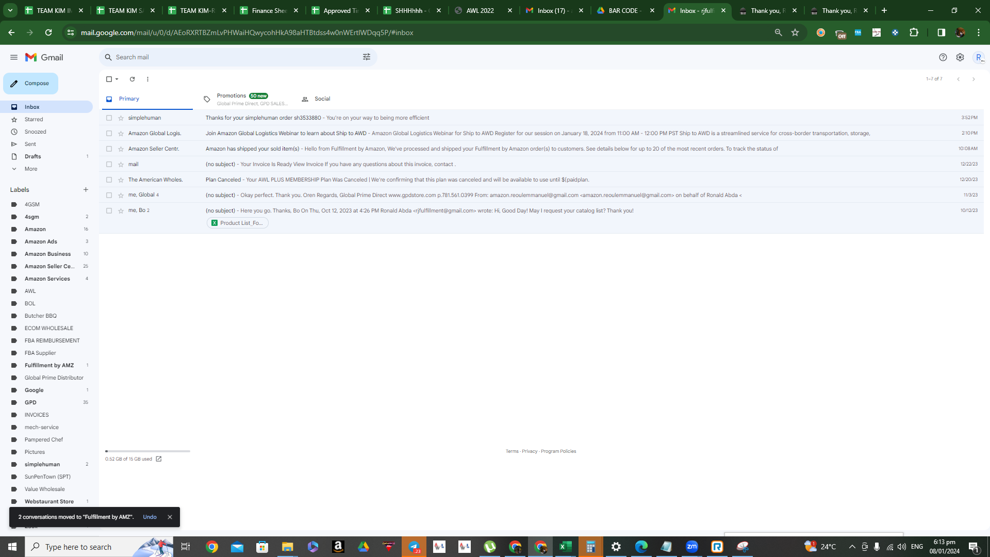Open Zoom from the taskbar
Image resolution: width=990 pixels, height=557 pixels.
point(692,547)
